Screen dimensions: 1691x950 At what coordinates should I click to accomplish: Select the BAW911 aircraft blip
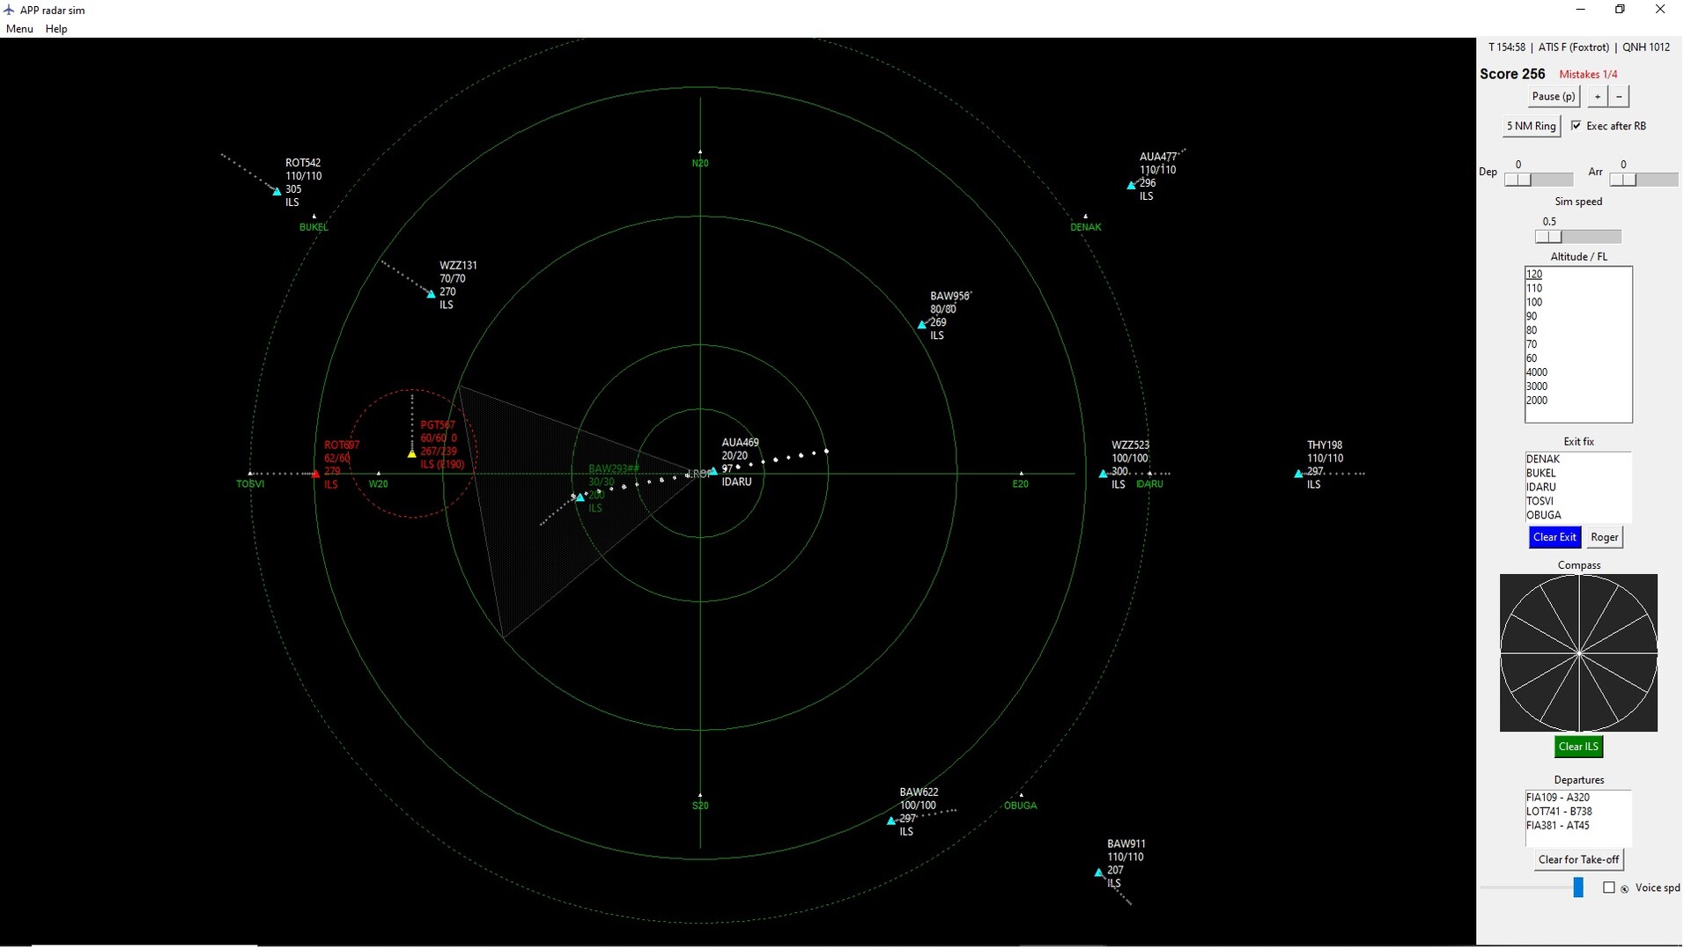1098,873
